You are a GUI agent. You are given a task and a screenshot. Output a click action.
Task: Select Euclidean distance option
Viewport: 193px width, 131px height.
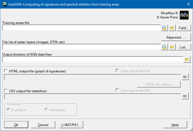(9, 110)
